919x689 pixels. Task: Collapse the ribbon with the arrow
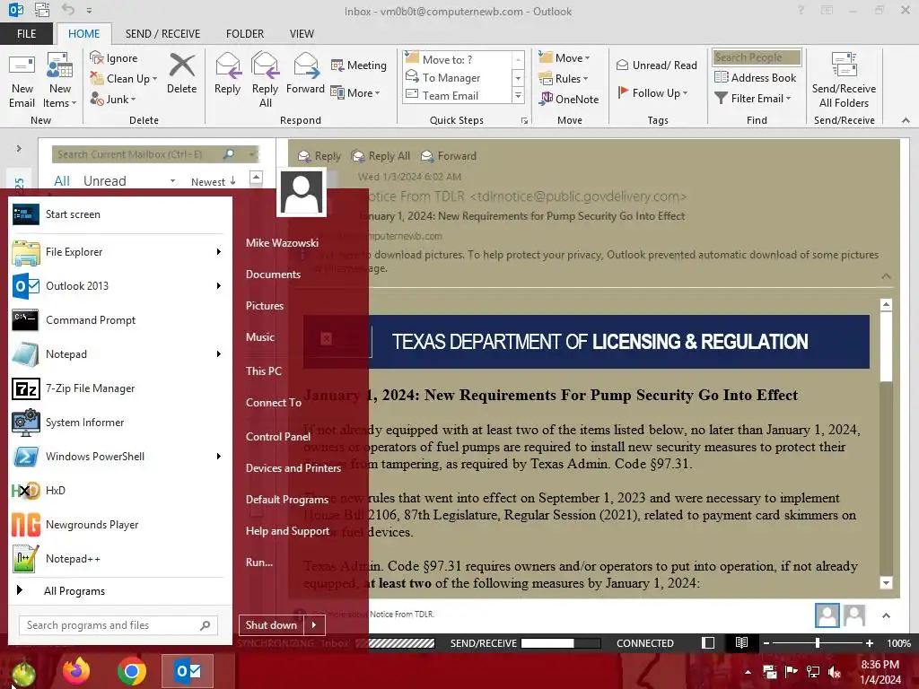point(906,120)
